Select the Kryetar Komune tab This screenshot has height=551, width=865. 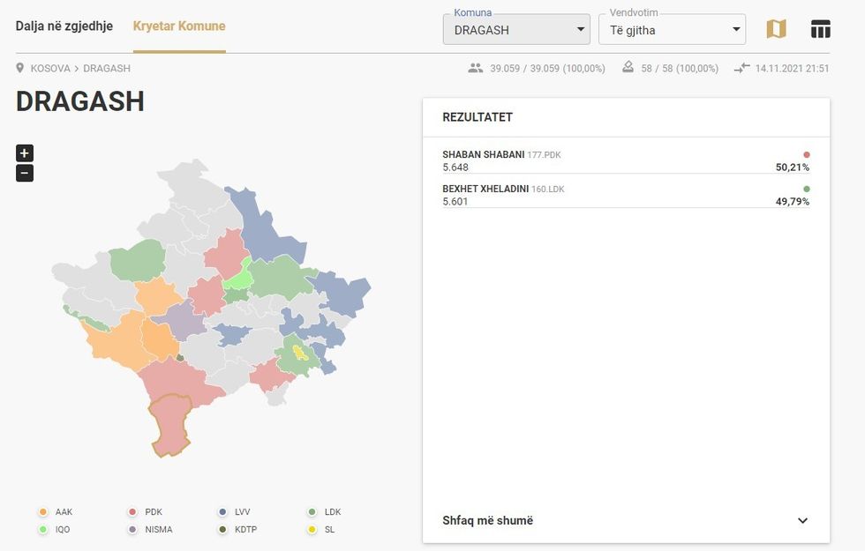pyautogui.click(x=179, y=26)
